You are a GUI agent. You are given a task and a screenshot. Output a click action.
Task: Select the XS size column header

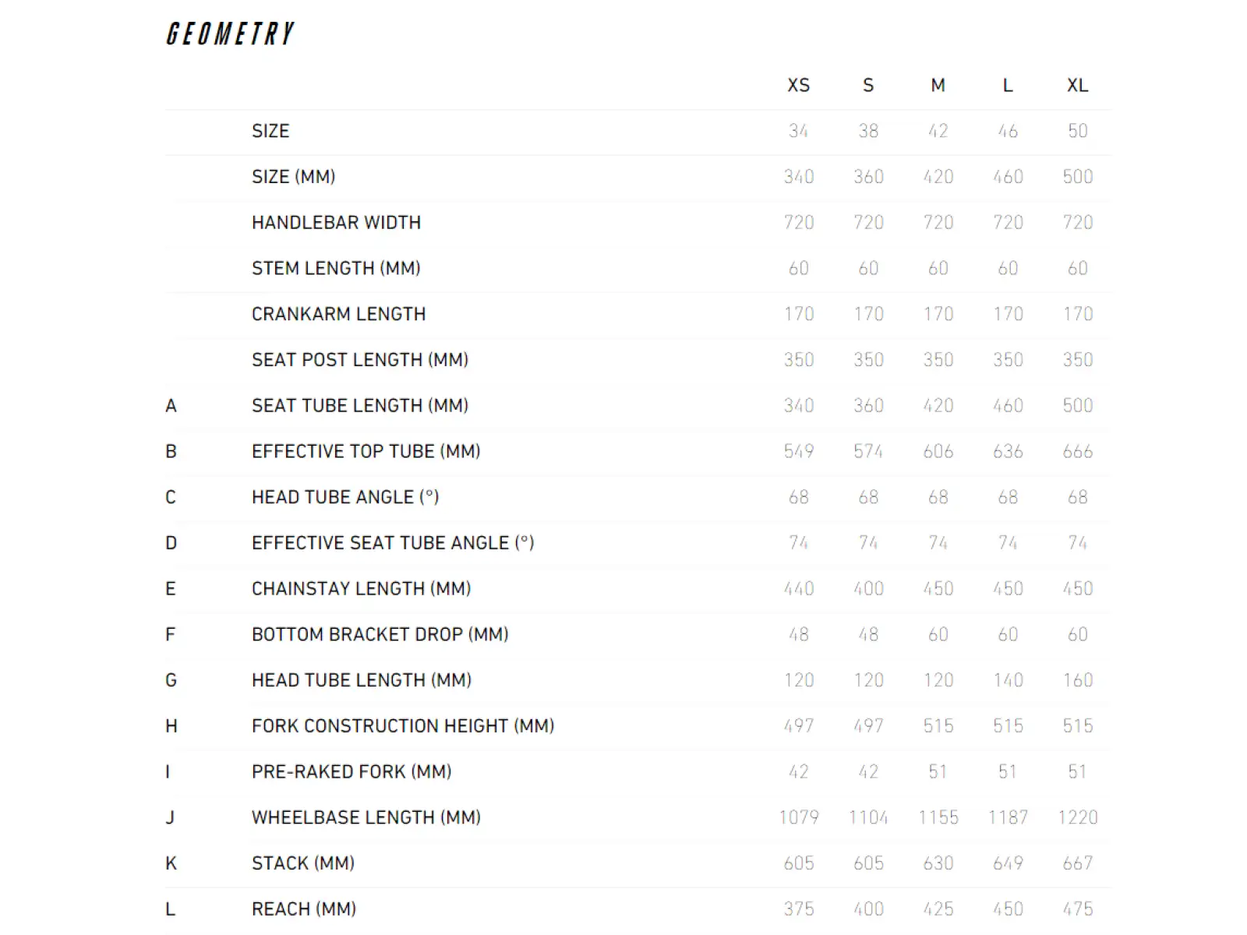[x=798, y=86]
